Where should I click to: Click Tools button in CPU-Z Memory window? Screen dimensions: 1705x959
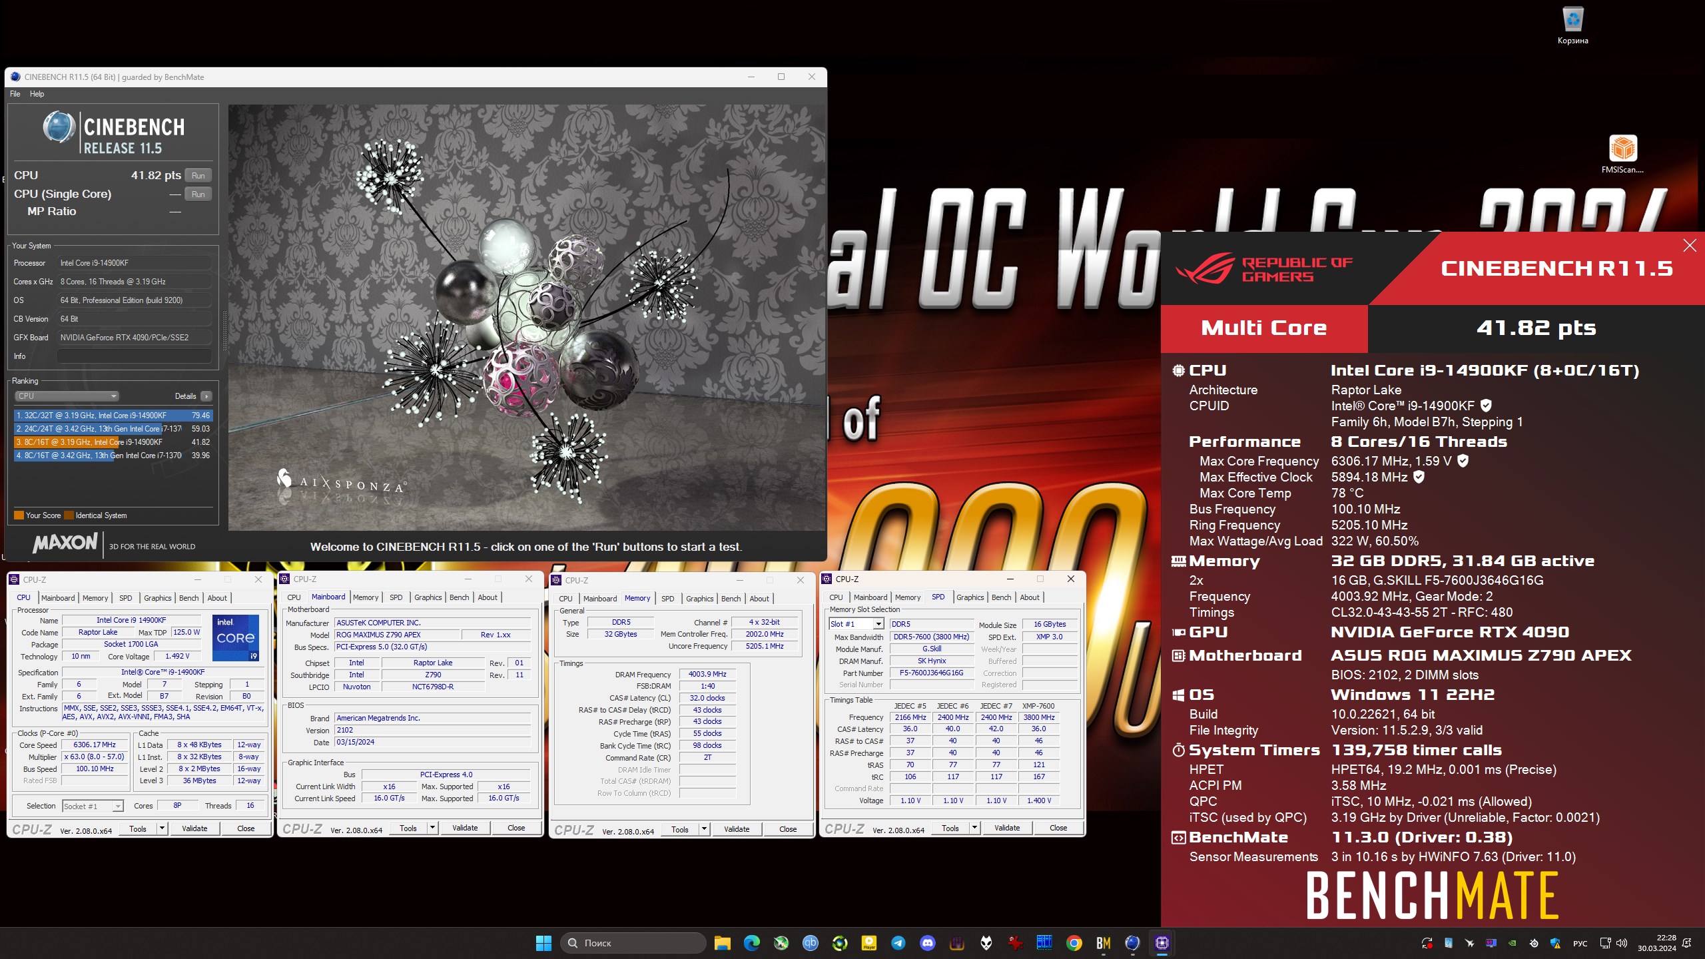pos(680,829)
